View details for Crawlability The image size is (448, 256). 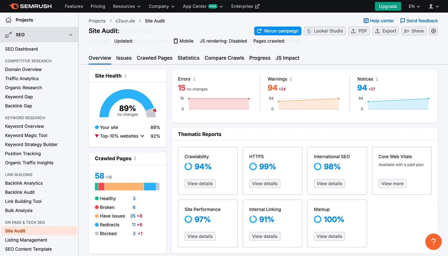[200, 183]
